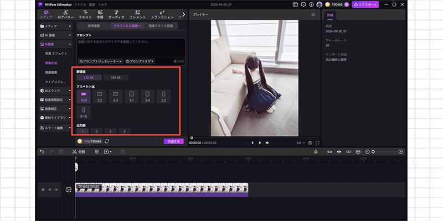Open the player 3:4 ratio dropdown
Viewport: 443px width, 221px height.
(300, 143)
